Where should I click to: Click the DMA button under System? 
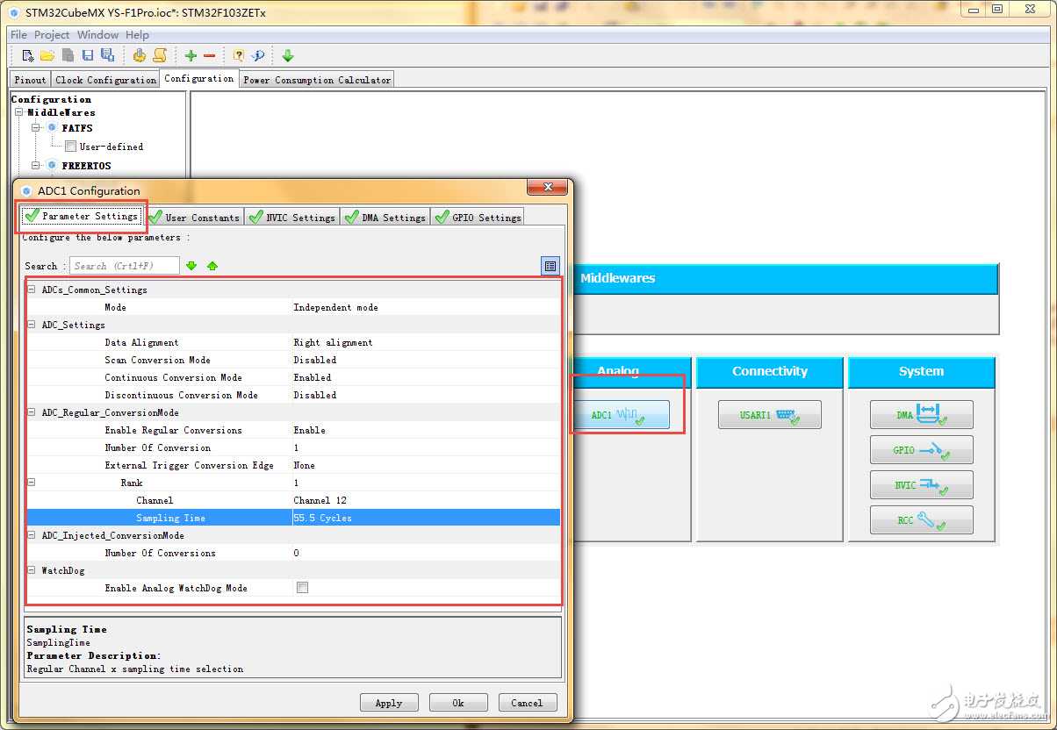[x=922, y=415]
